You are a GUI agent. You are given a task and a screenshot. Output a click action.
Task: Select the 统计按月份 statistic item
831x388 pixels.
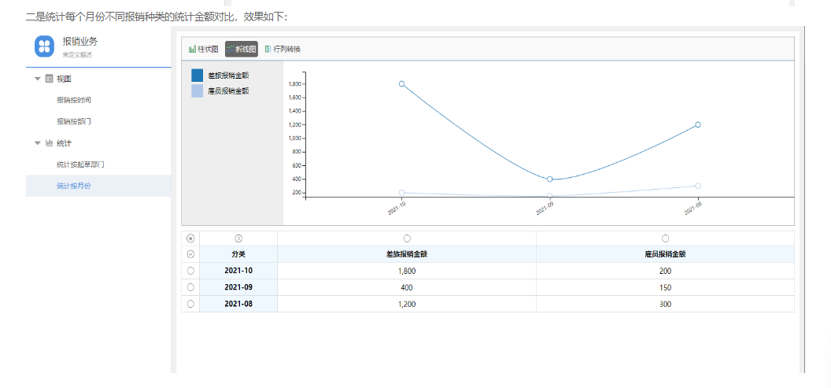point(98,186)
